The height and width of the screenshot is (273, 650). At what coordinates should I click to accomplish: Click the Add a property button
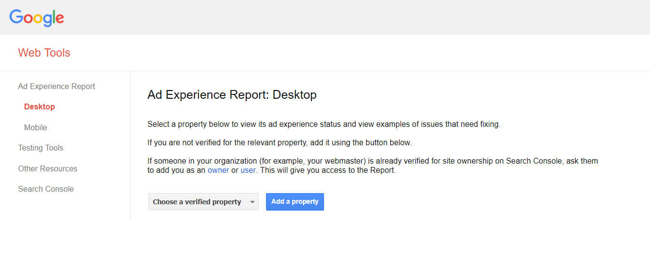295,202
